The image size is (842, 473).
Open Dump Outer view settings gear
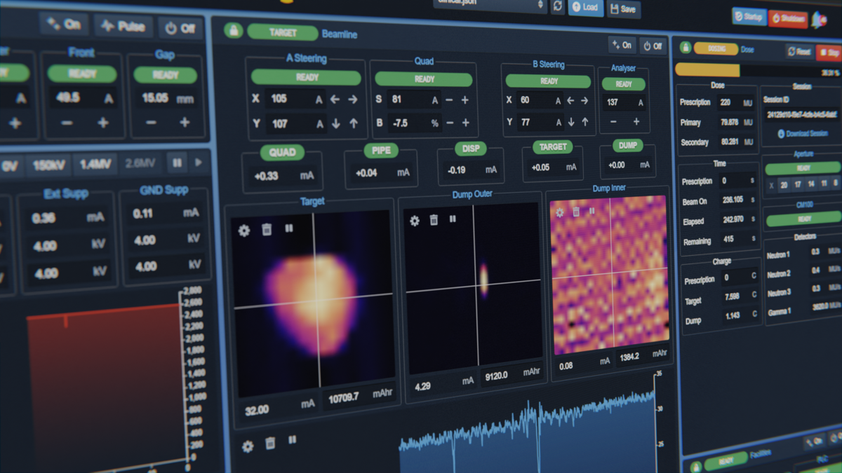[x=415, y=221]
